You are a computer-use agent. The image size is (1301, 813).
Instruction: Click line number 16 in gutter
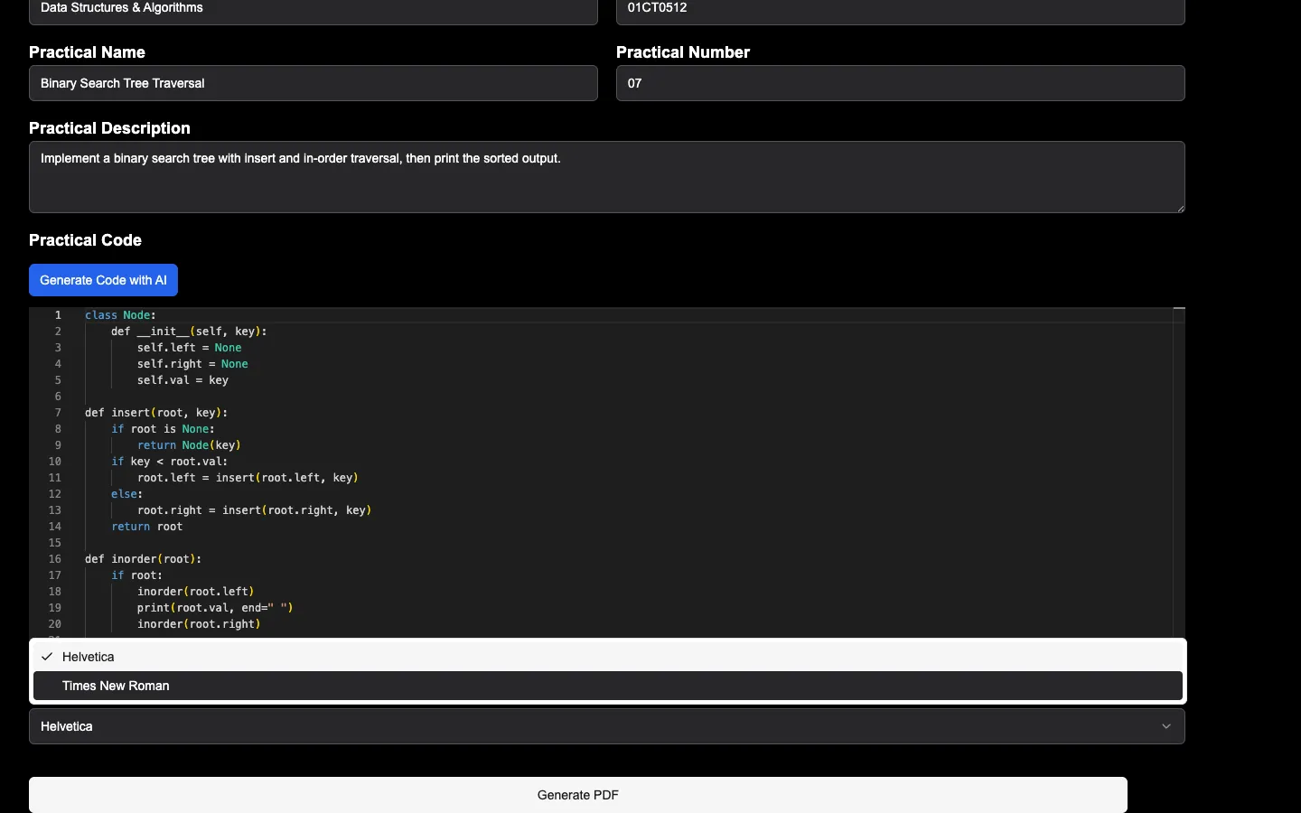pyautogui.click(x=55, y=559)
